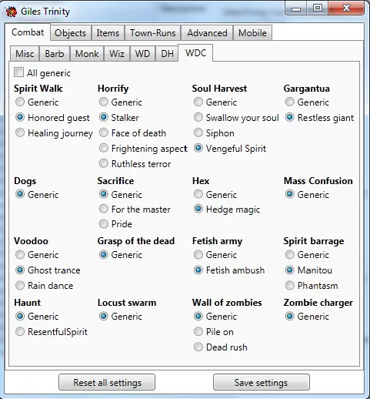Switch to the Town-Runs tab
The image size is (370, 399).
point(153,33)
